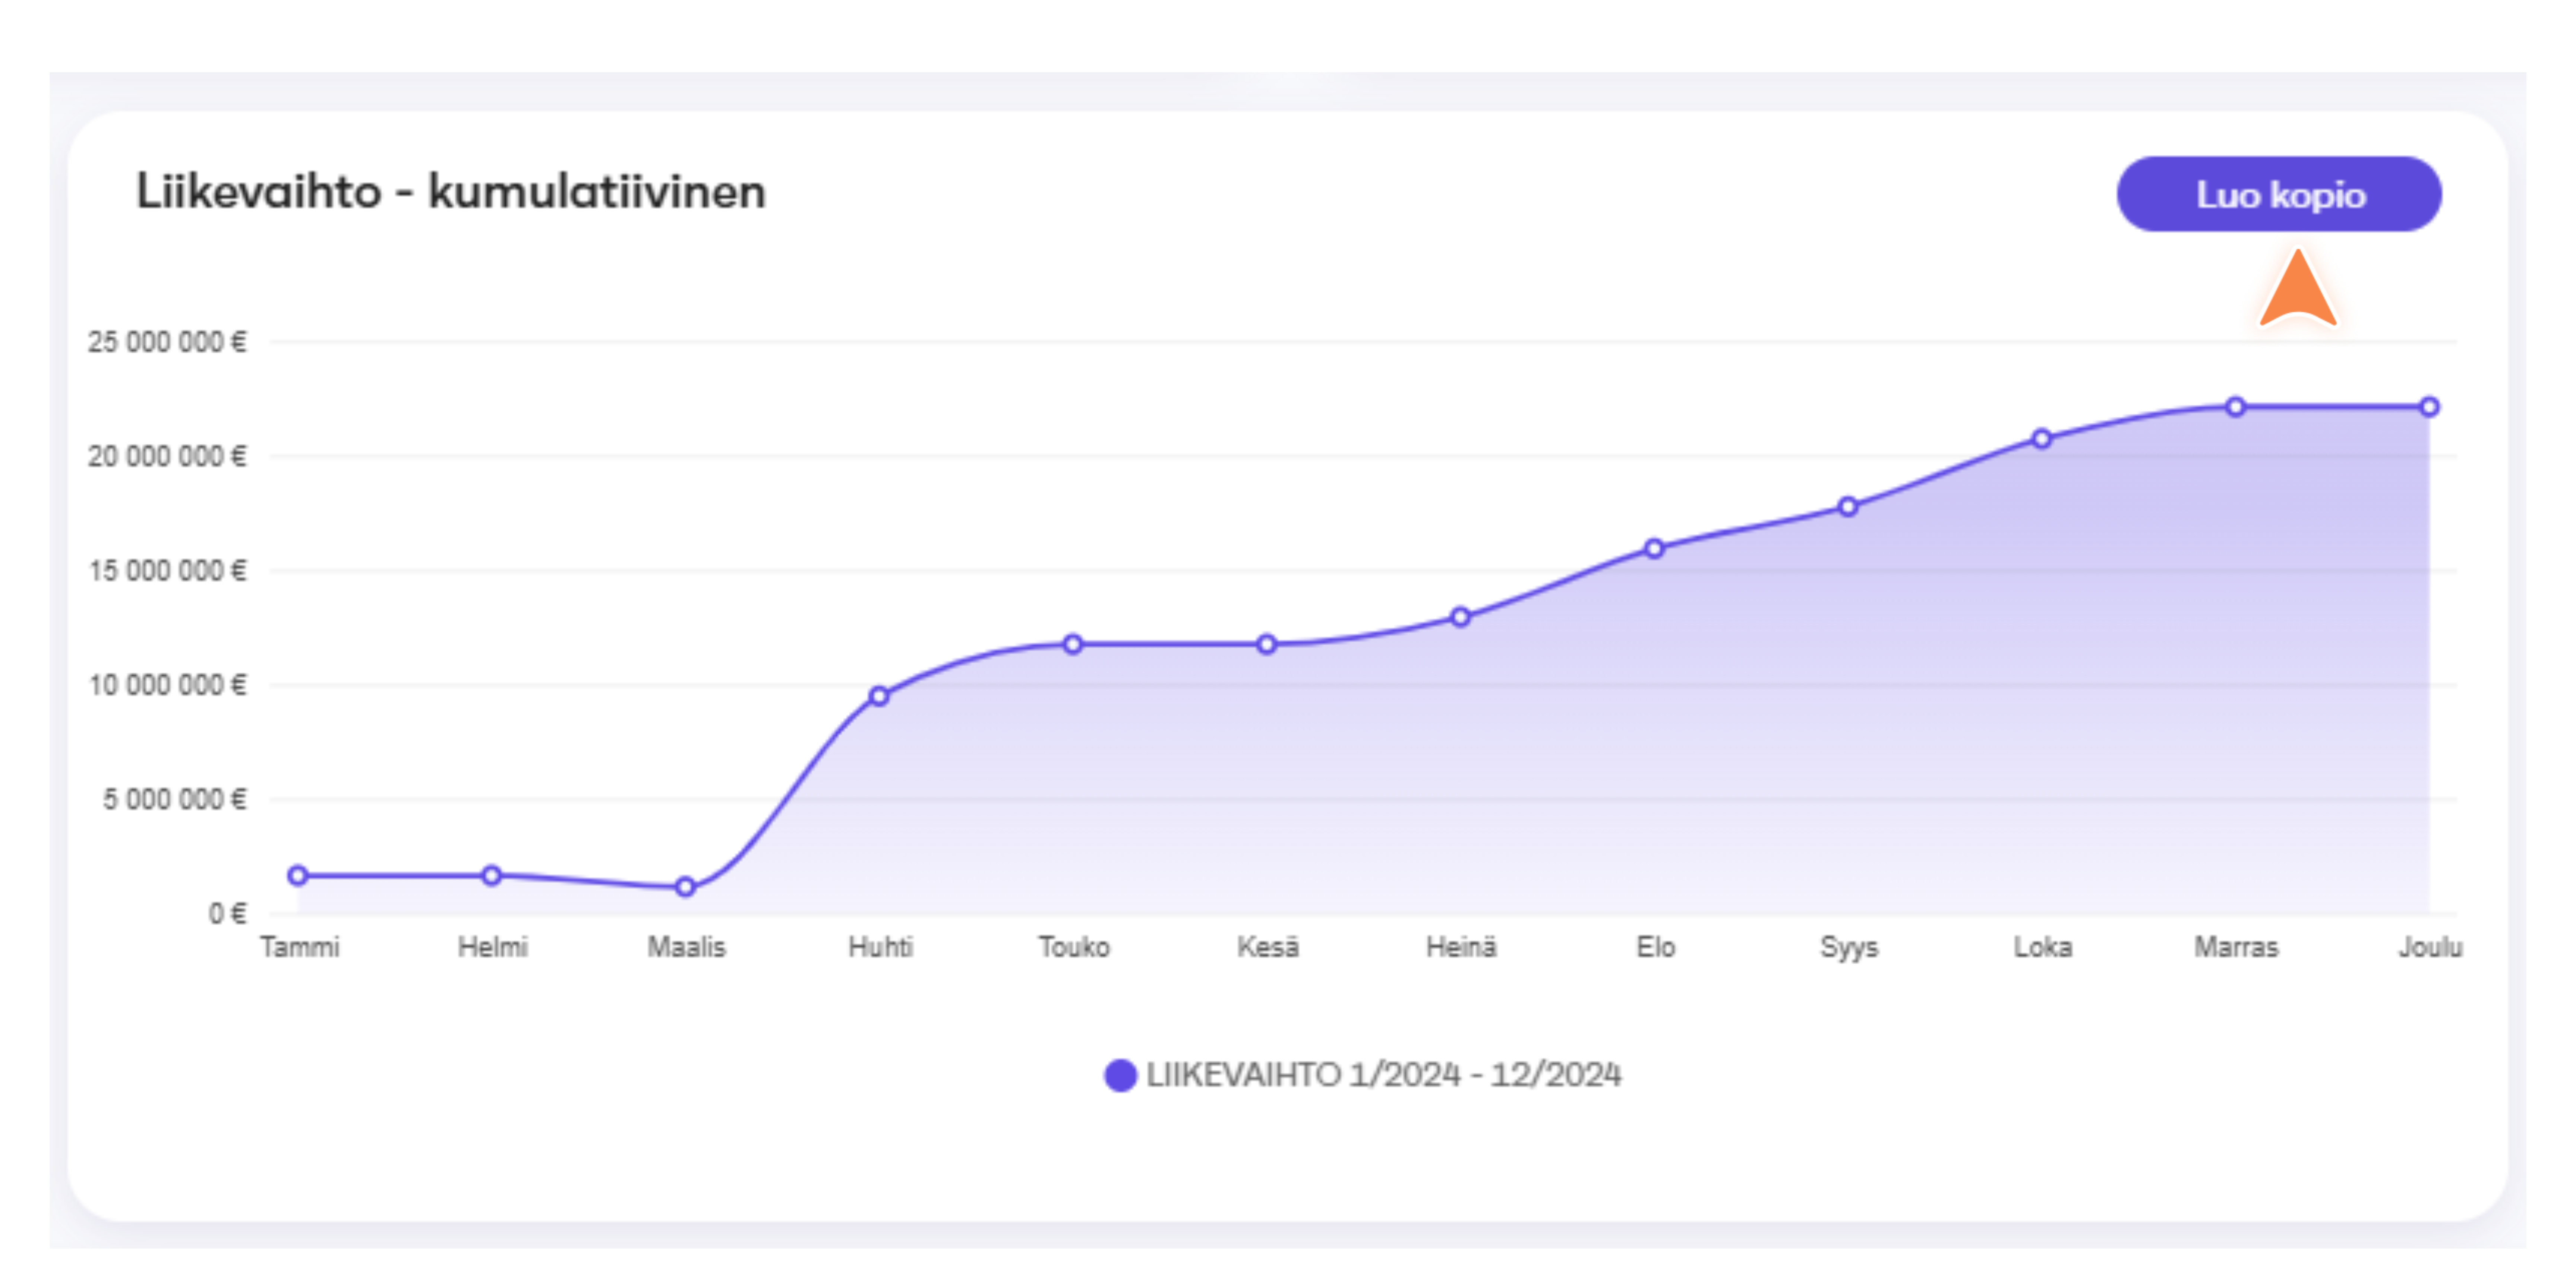
Task: Select the Kesä data point on chart
Action: [1267, 645]
